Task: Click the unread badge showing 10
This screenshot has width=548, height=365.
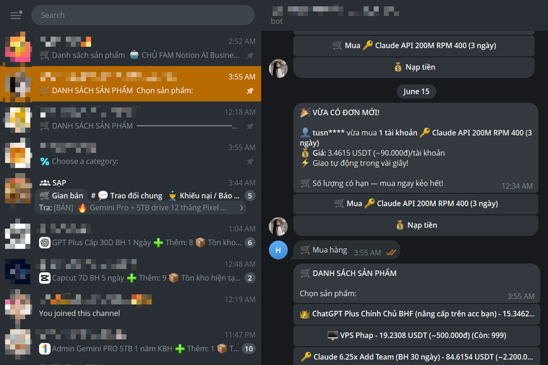Action: 248,349
